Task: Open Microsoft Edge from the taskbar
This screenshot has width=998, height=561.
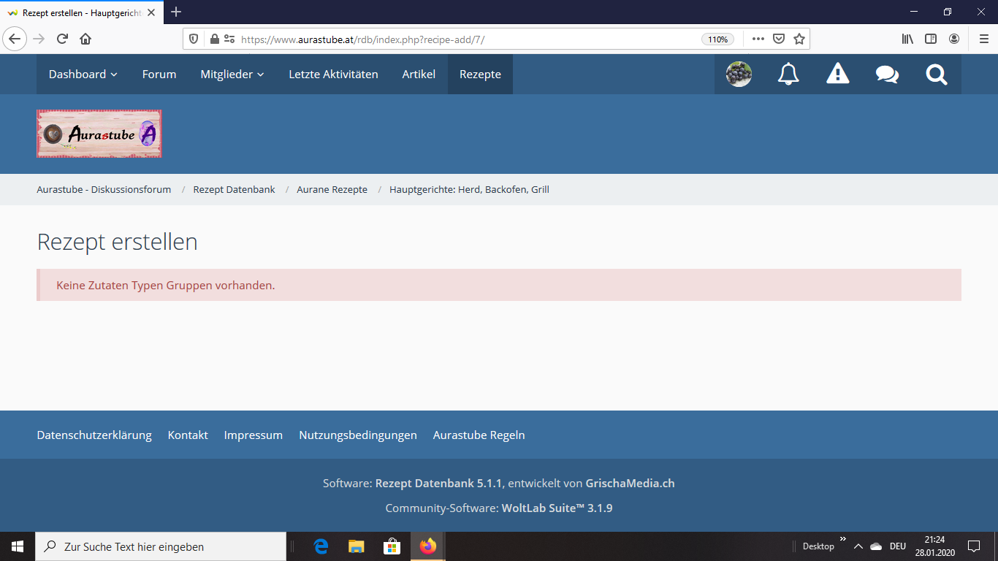Action: click(321, 546)
